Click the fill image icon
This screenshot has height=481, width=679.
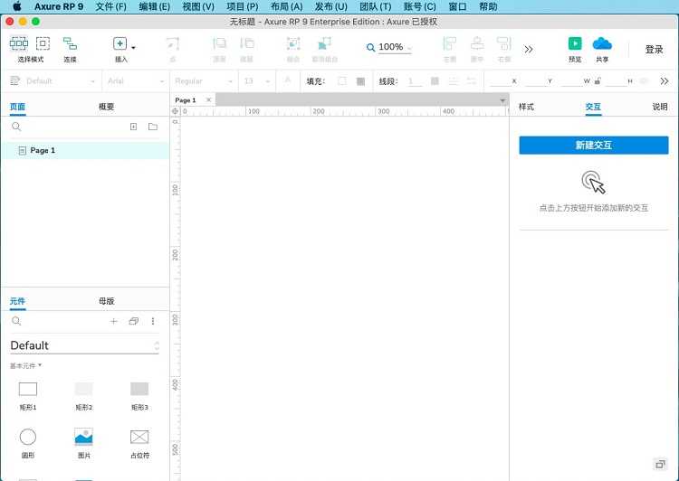tap(360, 80)
